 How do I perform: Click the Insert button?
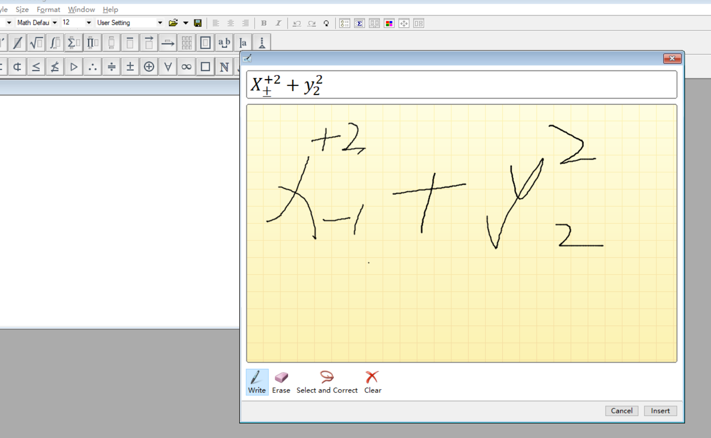[660, 410]
